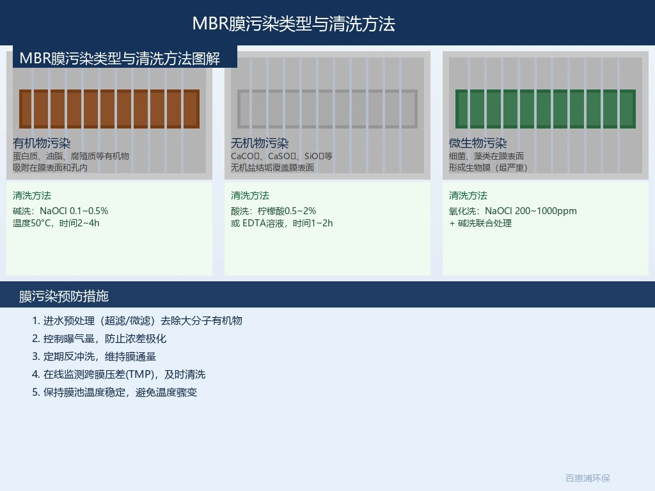Click the CaCO, CaSO, SiO formula line

pyautogui.click(x=282, y=156)
